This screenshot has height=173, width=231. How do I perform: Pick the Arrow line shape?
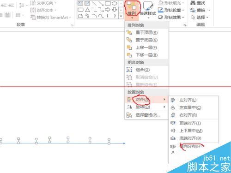click(101, 3)
